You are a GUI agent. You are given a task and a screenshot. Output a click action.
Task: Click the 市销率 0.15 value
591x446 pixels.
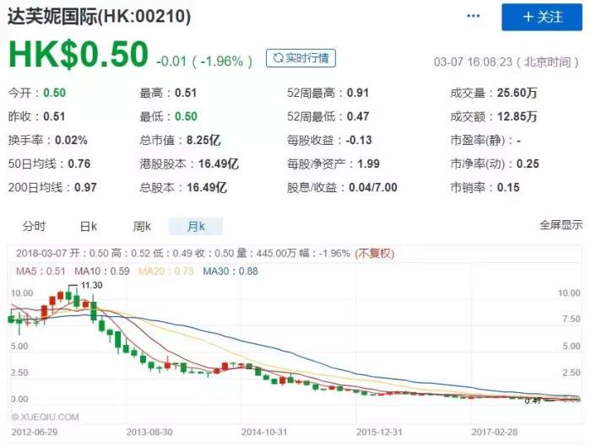coord(508,187)
